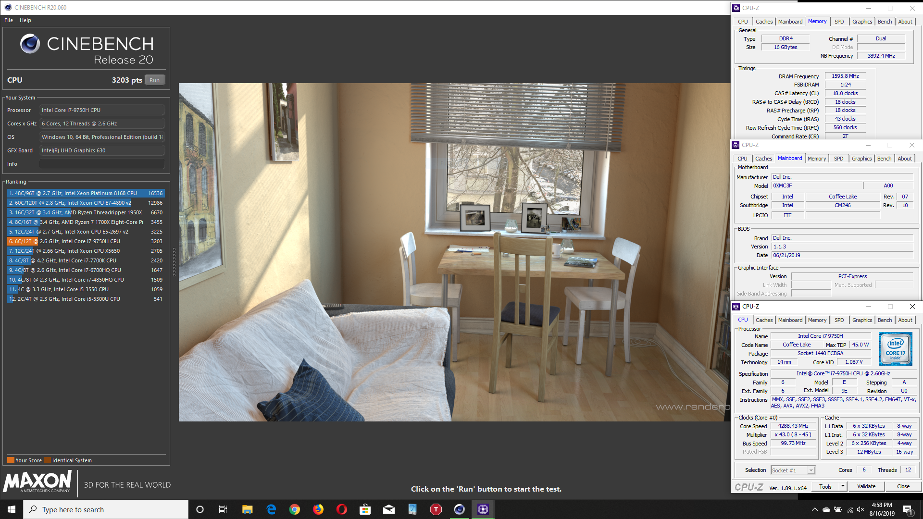Image resolution: width=923 pixels, height=519 pixels.
Task: Open the Mail app from the taskbar
Action: coord(389,509)
